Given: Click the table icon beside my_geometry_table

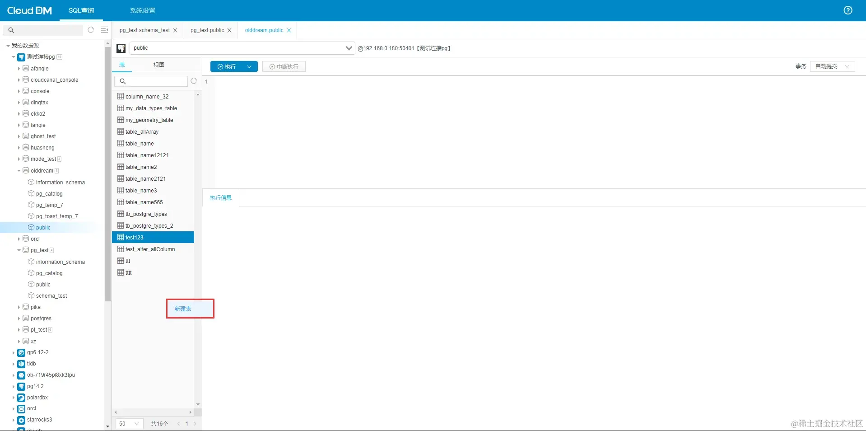Looking at the screenshot, I should [x=120, y=120].
